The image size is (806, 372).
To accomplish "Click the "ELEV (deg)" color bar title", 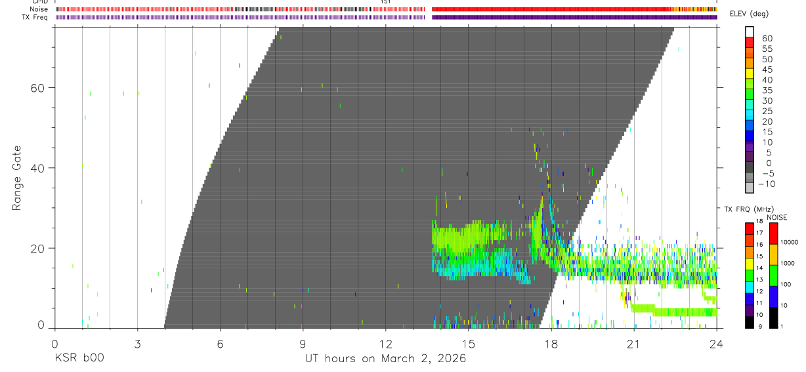I will coord(749,14).
